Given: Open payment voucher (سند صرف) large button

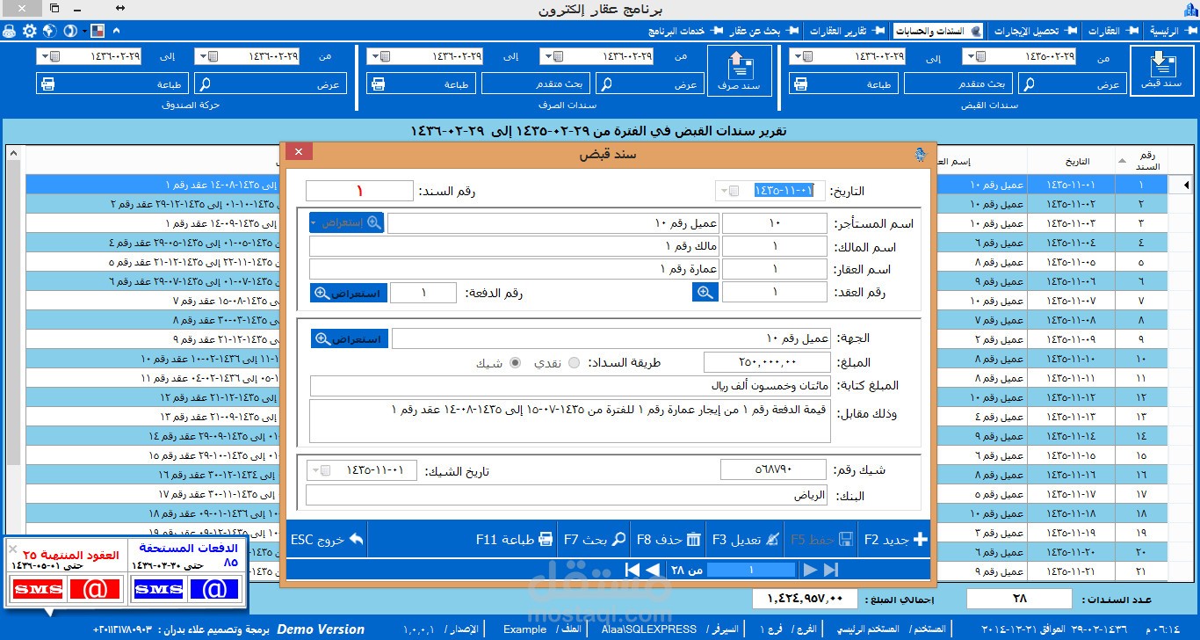Looking at the screenshot, I should 739,70.
